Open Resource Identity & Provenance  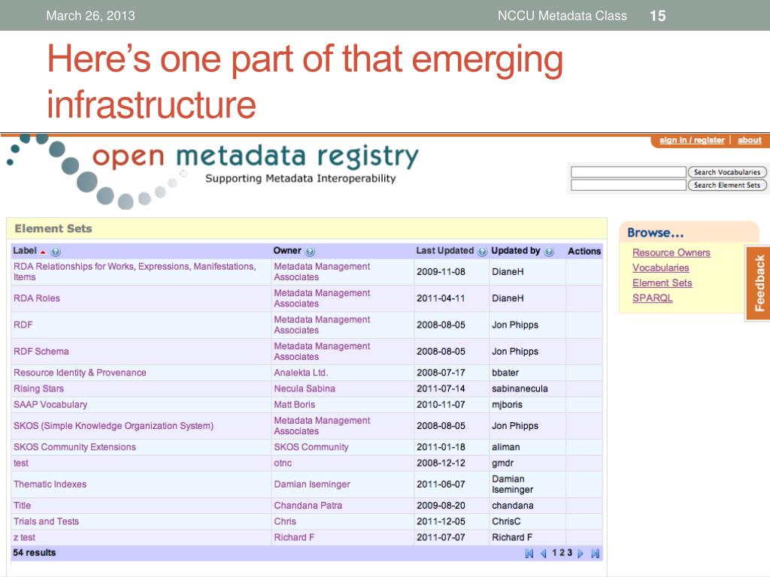[80, 373]
